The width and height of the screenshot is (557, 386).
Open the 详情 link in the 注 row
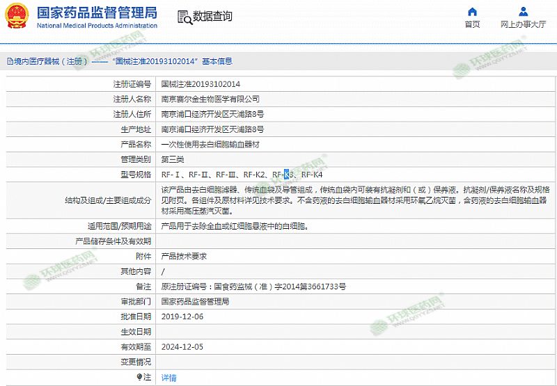click(168, 378)
